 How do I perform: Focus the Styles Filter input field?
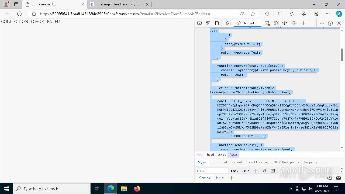click(x=212, y=171)
